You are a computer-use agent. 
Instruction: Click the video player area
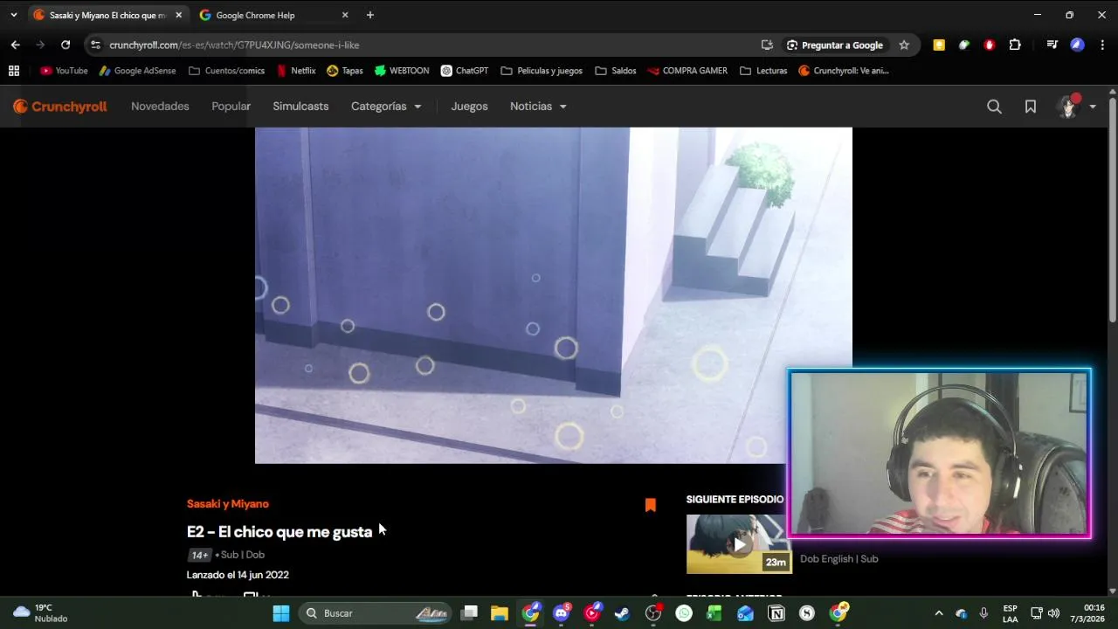(x=553, y=295)
